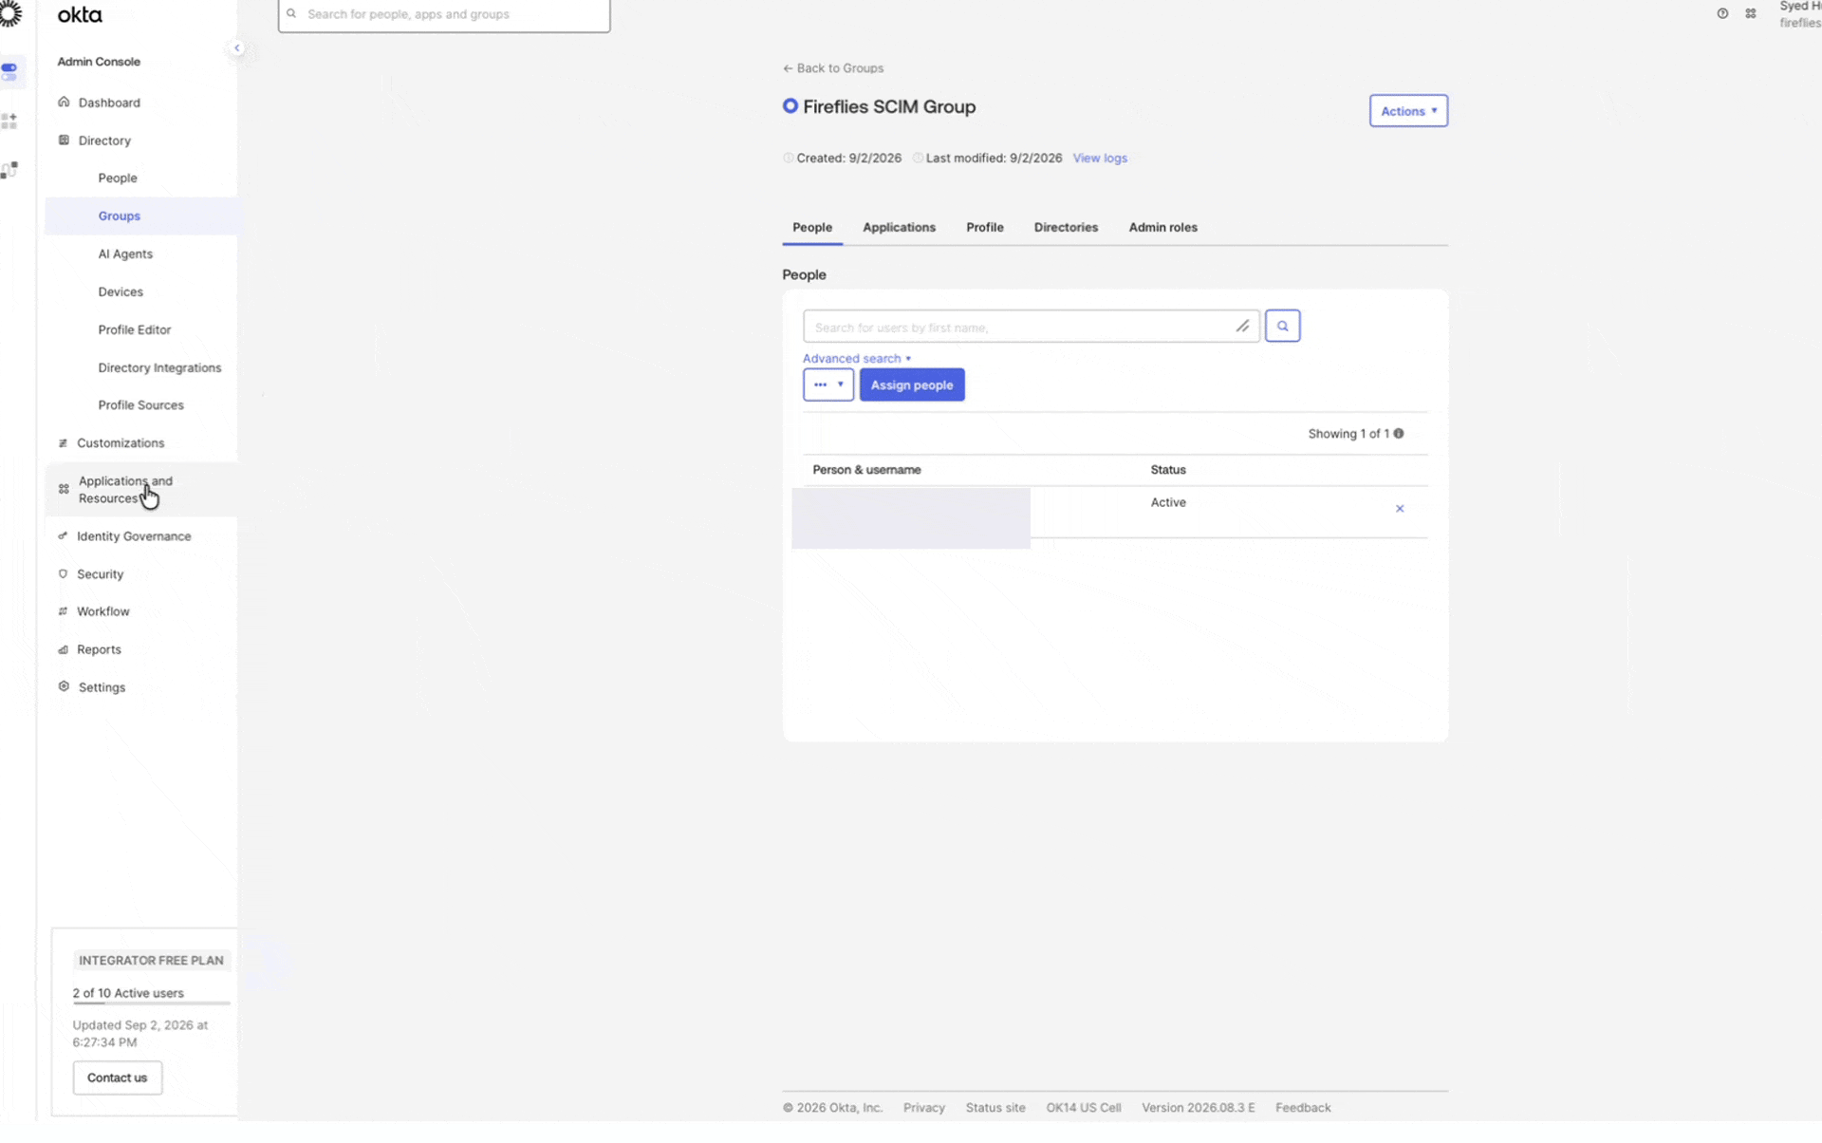The image size is (1822, 1143).
Task: Collapse the Directory menu section
Action: [104, 141]
